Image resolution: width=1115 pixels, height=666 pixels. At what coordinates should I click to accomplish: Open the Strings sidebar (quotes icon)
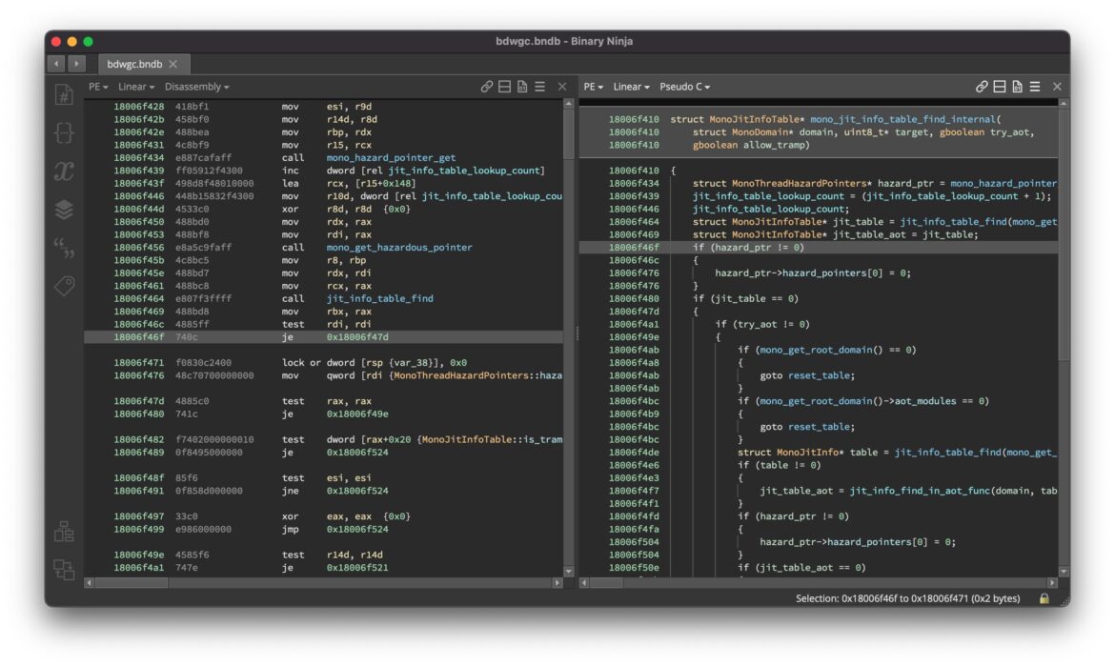(64, 248)
